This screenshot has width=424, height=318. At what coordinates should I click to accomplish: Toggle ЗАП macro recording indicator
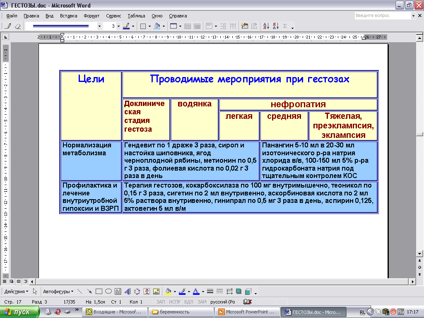coord(161,302)
